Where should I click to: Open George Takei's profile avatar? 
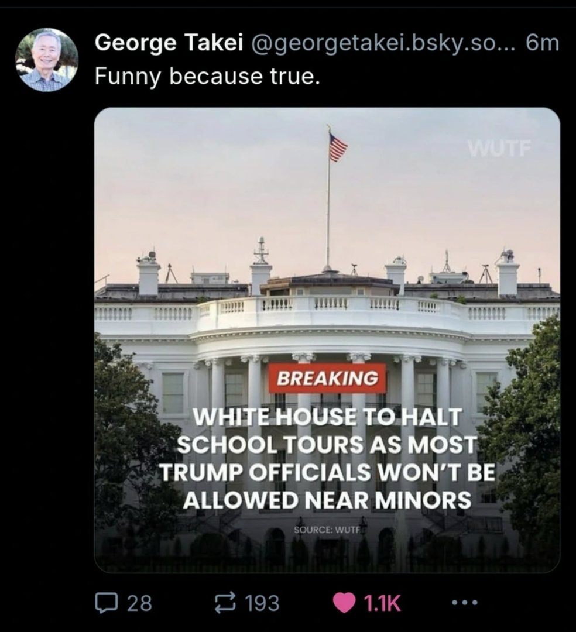[47, 60]
